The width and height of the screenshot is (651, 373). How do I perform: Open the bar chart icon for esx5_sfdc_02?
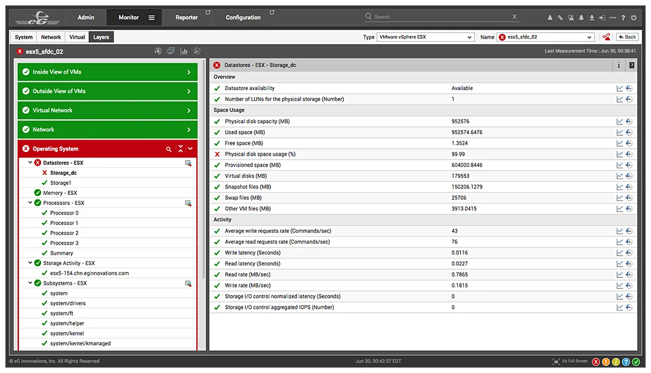tap(184, 51)
